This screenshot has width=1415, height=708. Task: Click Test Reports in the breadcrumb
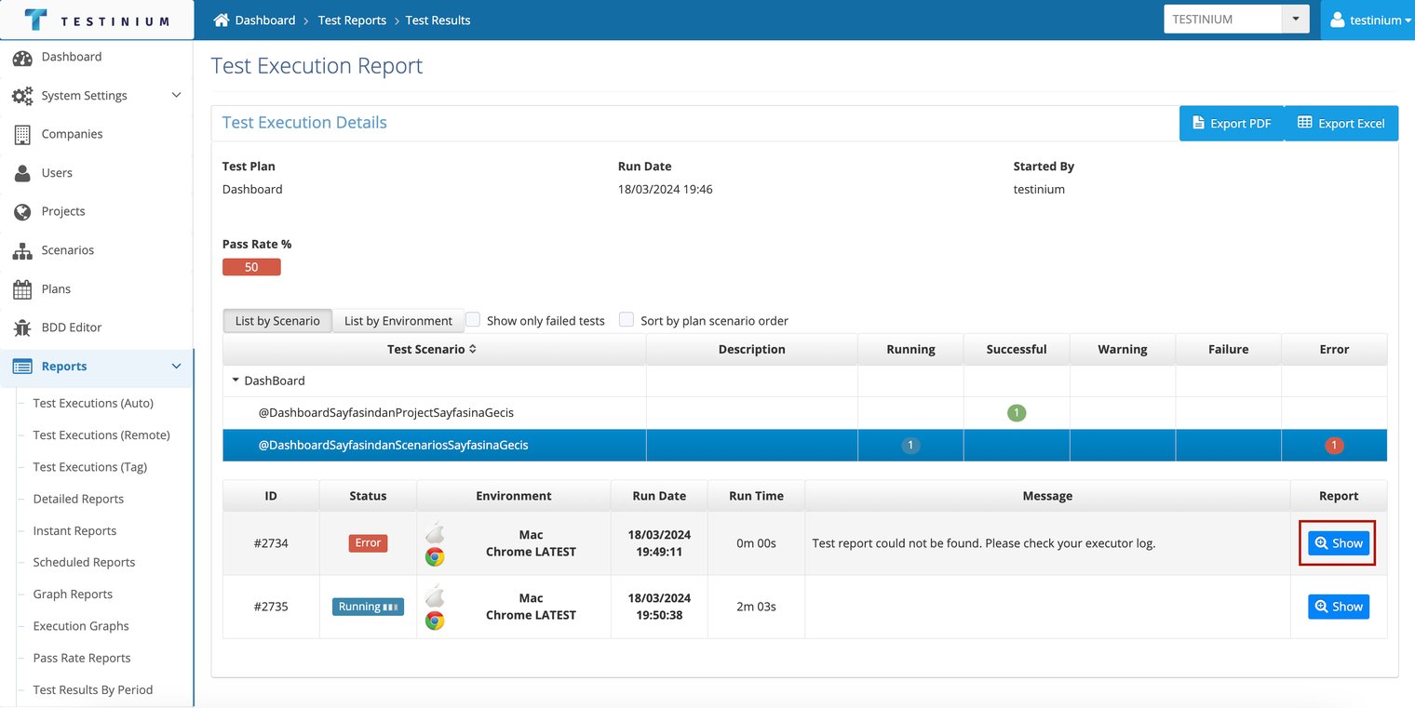click(x=352, y=20)
